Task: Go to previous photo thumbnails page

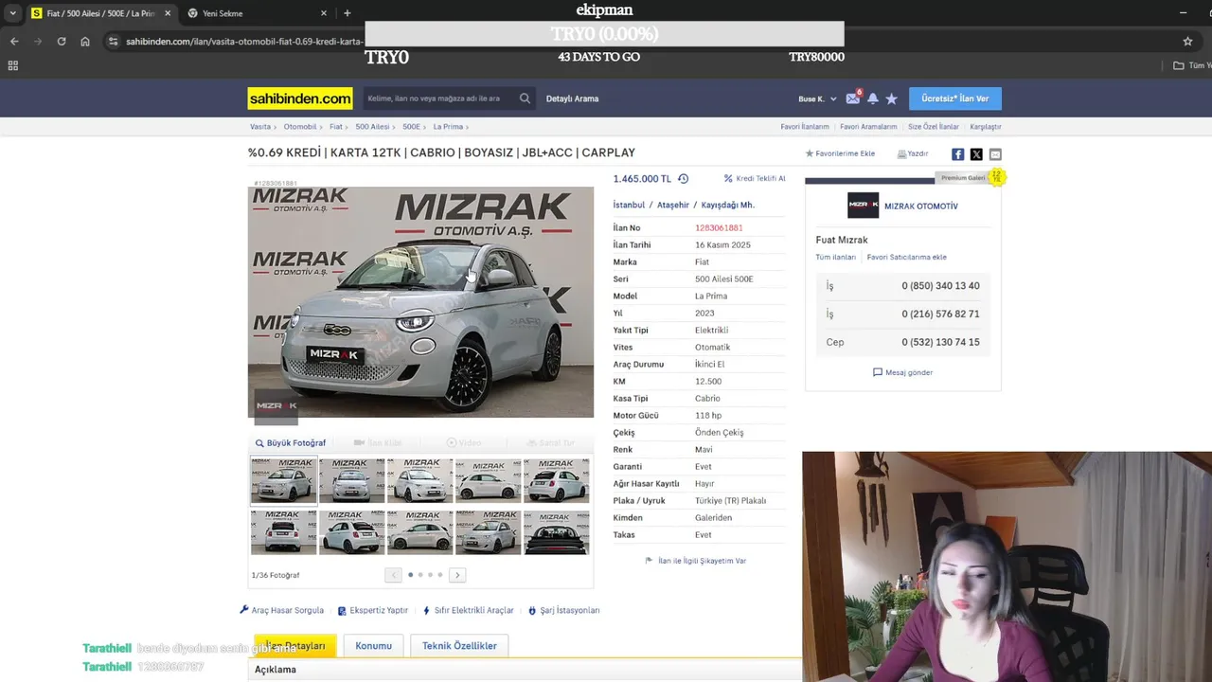Action: (x=393, y=575)
